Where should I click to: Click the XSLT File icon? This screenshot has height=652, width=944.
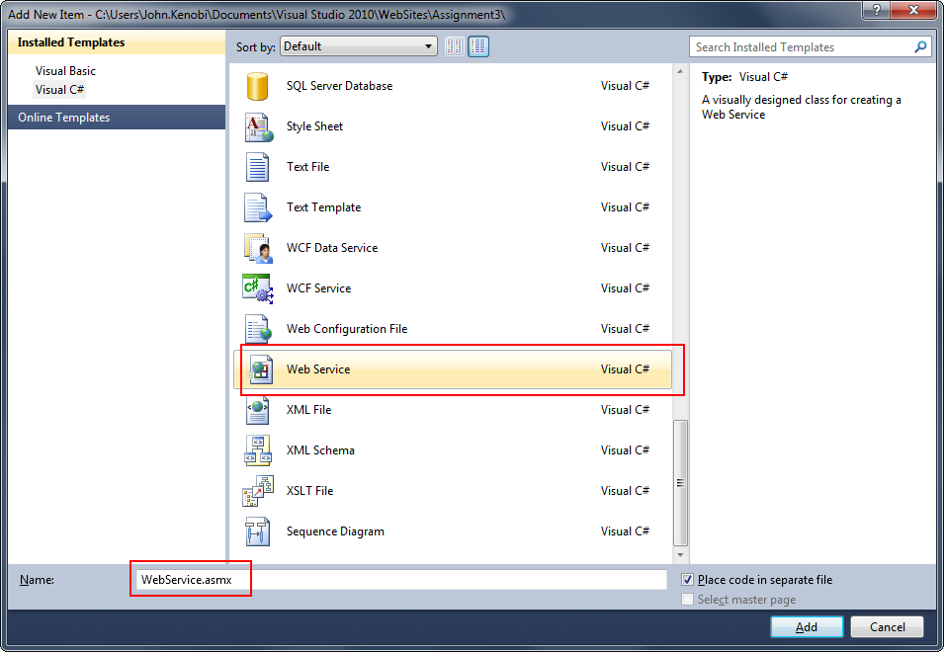pyautogui.click(x=258, y=491)
